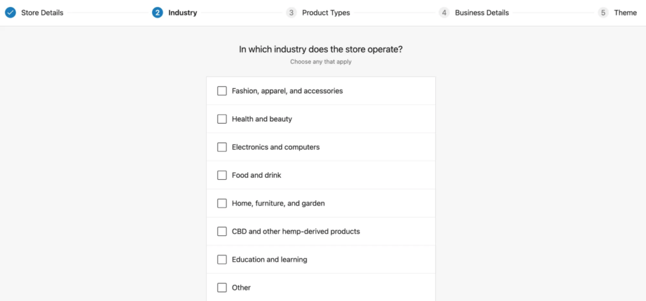Check CBD and other hemp-derived products
The height and width of the screenshot is (301, 646).
tap(222, 232)
